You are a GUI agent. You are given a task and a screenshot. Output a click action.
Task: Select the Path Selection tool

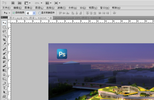(x=4, y=92)
